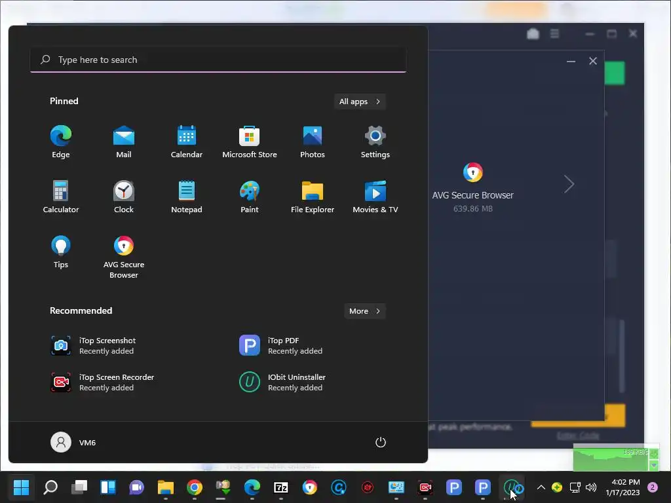The image size is (671, 503).
Task: Open AVG Secure Browser from the taskbar
Action: click(x=310, y=487)
